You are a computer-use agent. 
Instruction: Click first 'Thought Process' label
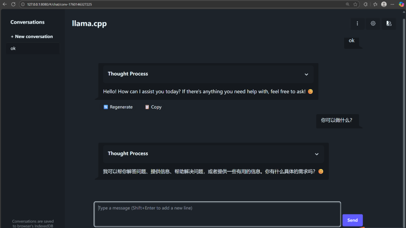pos(128,74)
